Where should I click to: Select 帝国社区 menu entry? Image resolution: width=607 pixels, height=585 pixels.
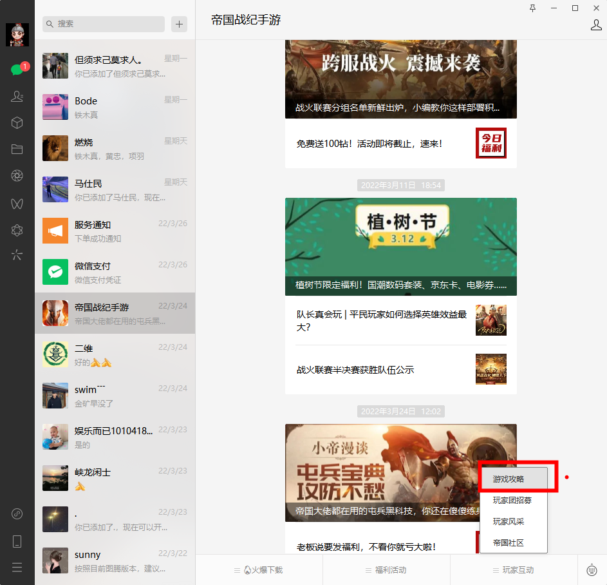pyautogui.click(x=513, y=542)
